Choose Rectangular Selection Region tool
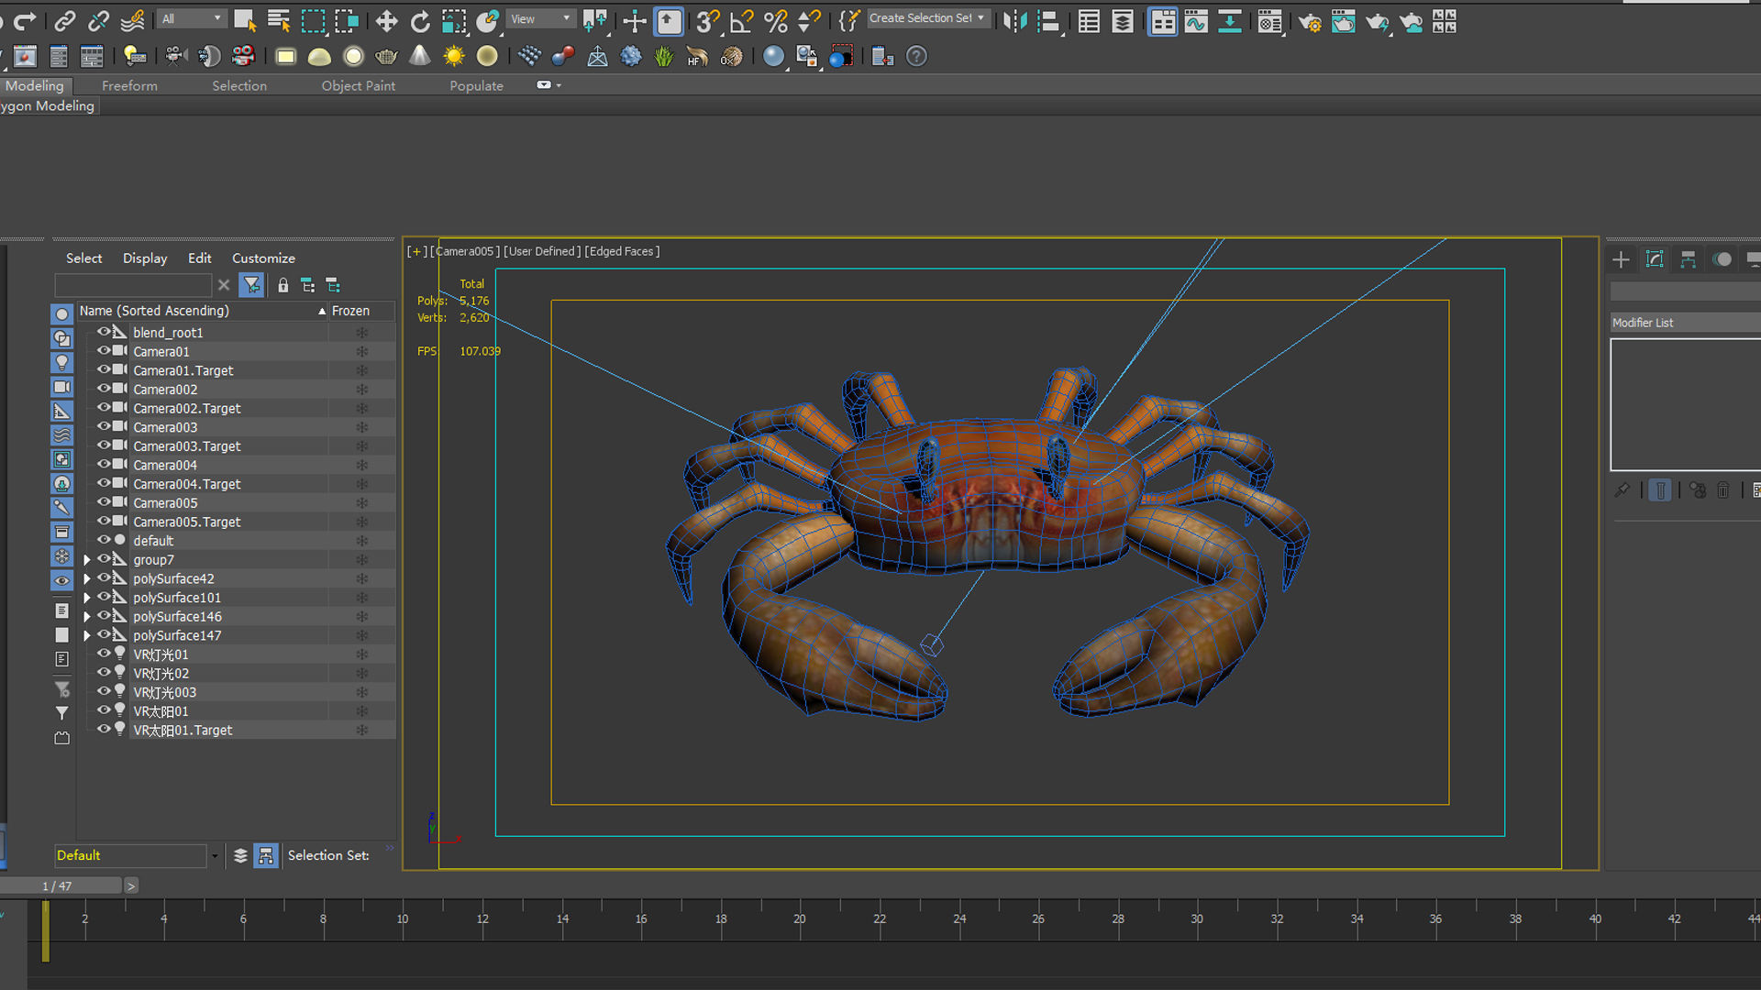This screenshot has width=1761, height=990. click(x=313, y=22)
